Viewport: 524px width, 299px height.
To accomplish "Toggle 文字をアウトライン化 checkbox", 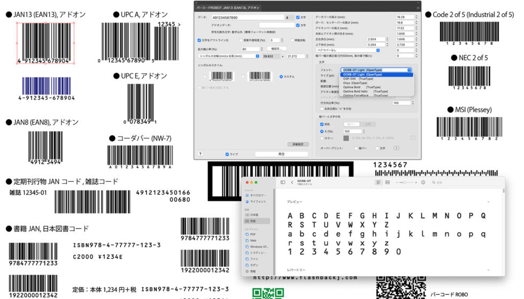I will pyautogui.click(x=199, y=41).
